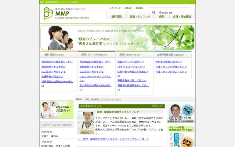Click the doctor photo in recommended content

(x=86, y=123)
